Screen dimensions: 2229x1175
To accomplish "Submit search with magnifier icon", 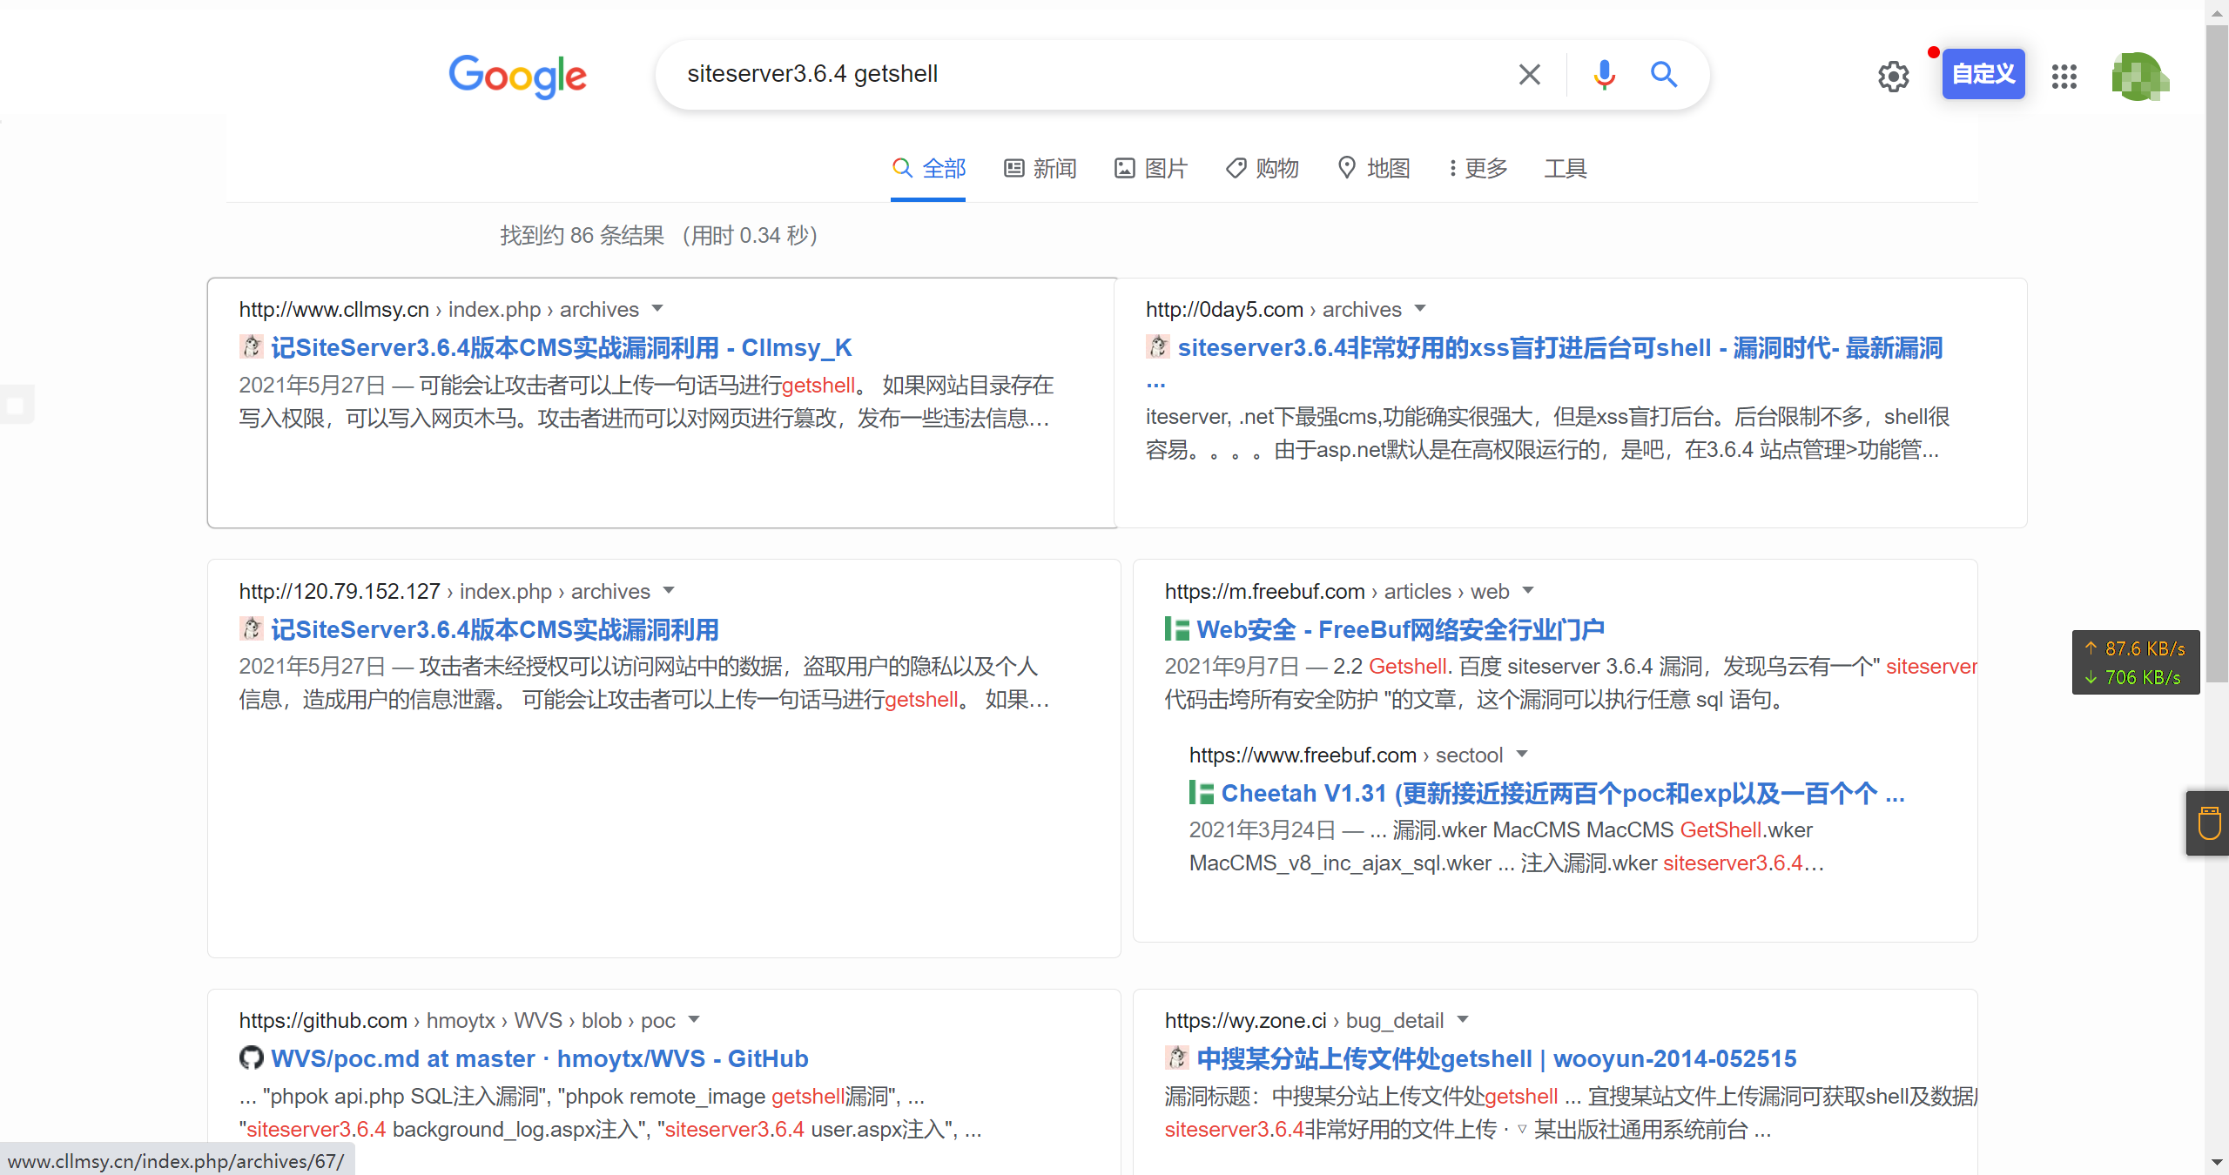I will 1664,75.
